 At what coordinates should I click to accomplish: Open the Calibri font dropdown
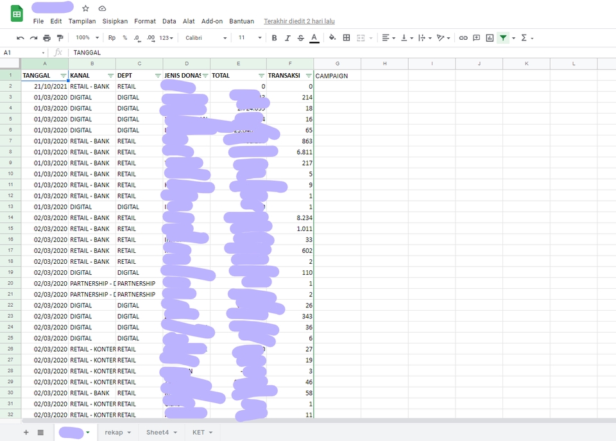coord(206,38)
